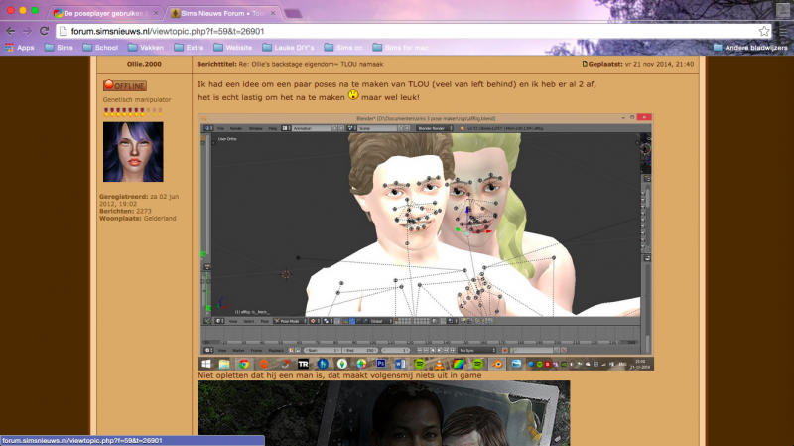Click the clock in the embedded Windows taskbar
This screenshot has width=794, height=446.
640,364
